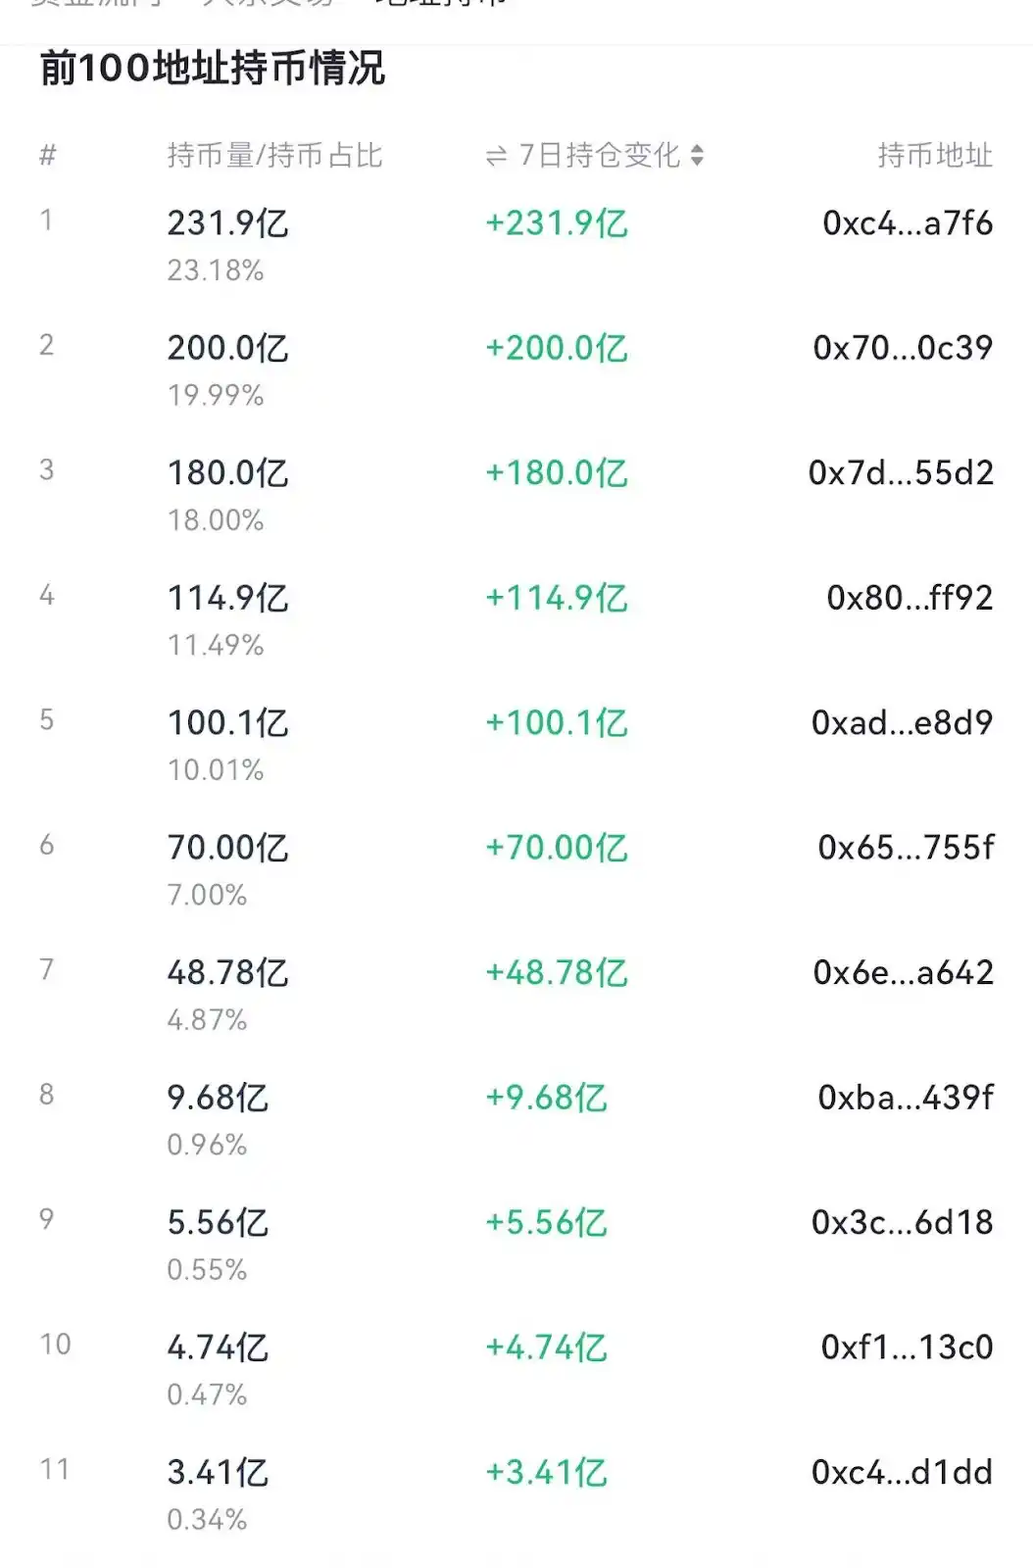
Task: Open holder address 0x3c...6d18
Action: coord(902,1222)
